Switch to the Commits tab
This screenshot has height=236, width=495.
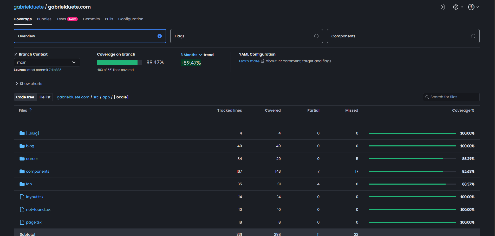(x=91, y=19)
